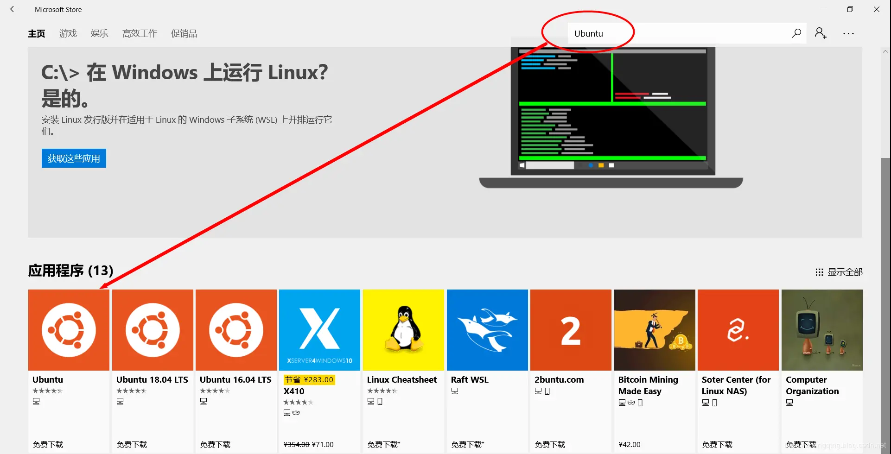Click the PC device icon under Ubuntu 16.04 LTS
Screen dimensions: 891x454
coord(204,401)
